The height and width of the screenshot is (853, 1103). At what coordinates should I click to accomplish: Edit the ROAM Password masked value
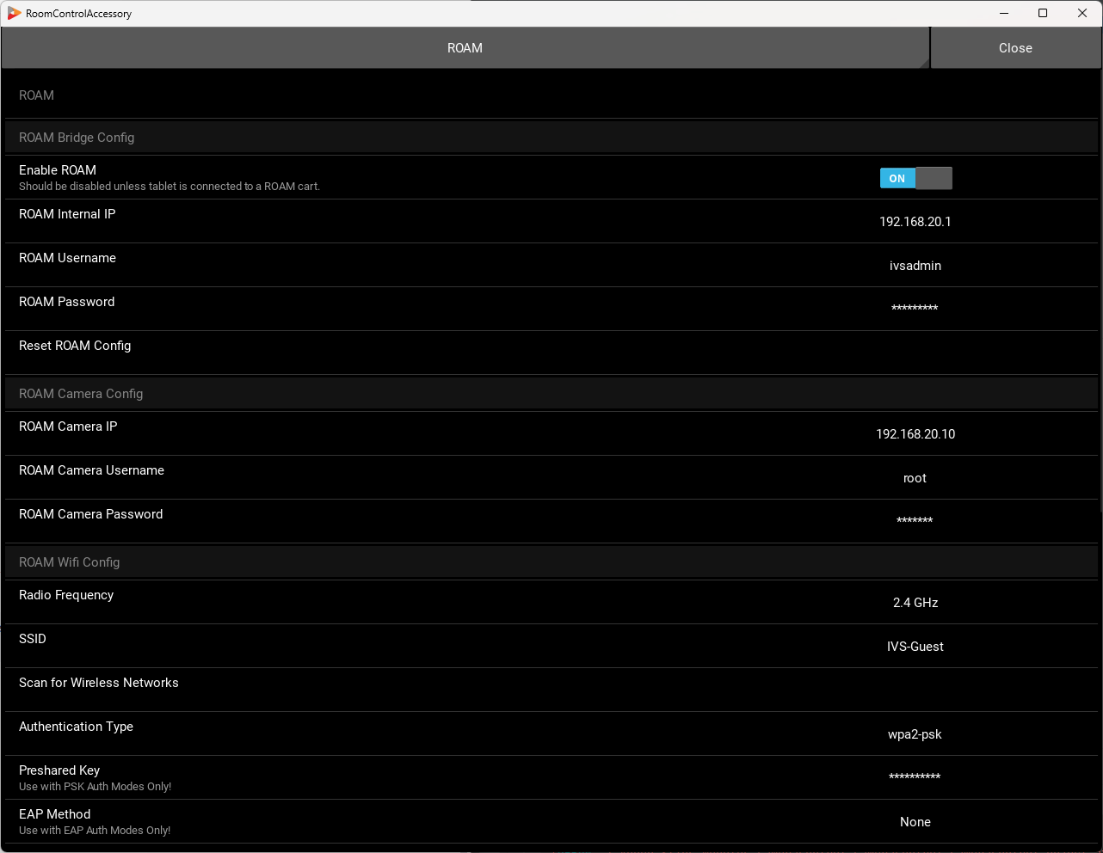click(x=915, y=309)
